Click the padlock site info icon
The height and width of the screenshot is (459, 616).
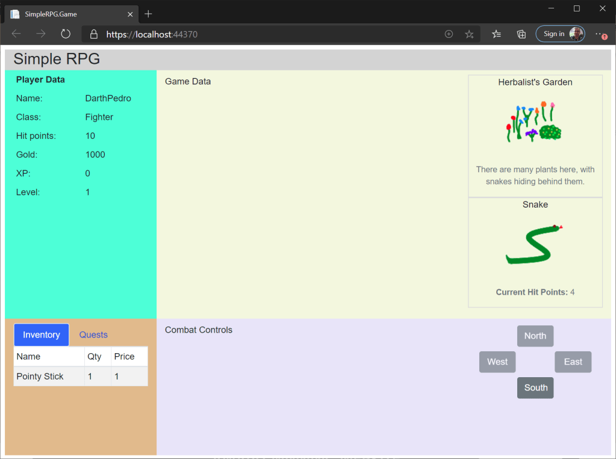coord(94,34)
